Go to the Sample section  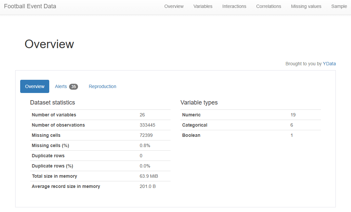tap(339, 6)
